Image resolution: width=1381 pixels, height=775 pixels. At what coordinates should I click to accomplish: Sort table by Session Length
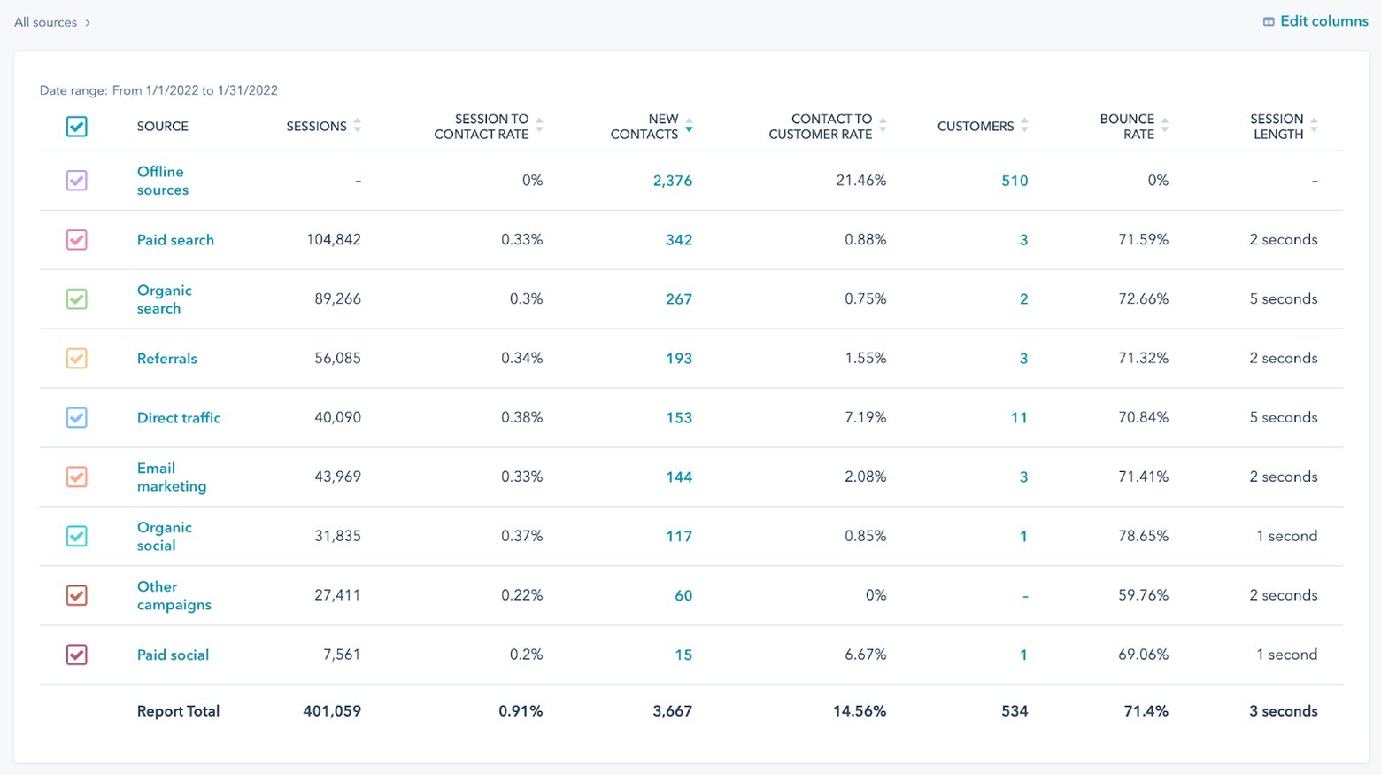click(1314, 126)
